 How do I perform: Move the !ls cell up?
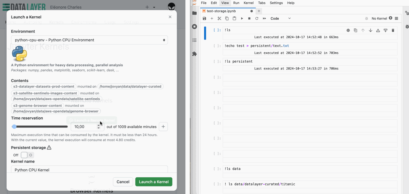tap(363, 30)
